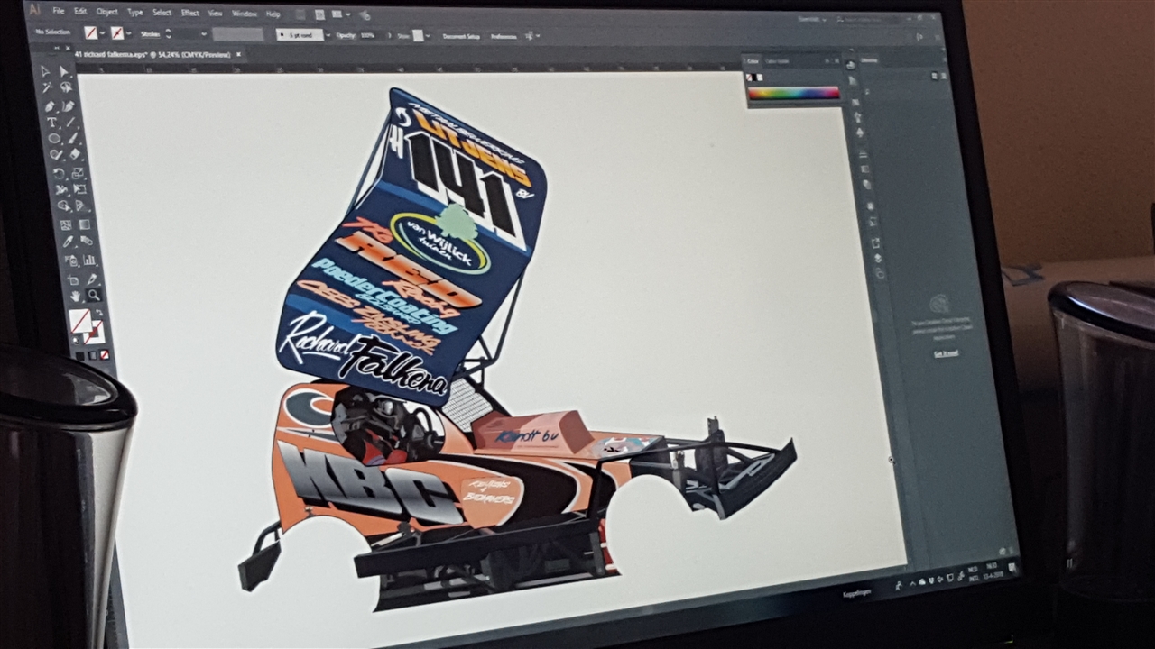Select the Artboard tool
This screenshot has height=649, width=1155.
(73, 279)
